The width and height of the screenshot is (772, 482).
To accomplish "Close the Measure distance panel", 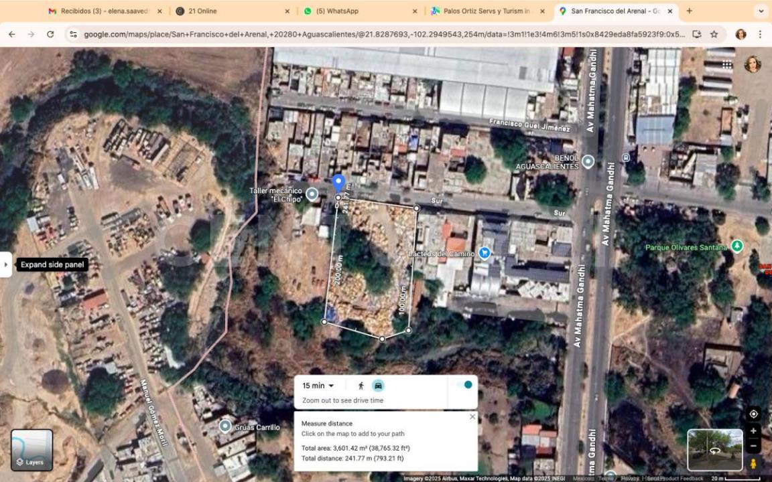I will coord(472,416).
